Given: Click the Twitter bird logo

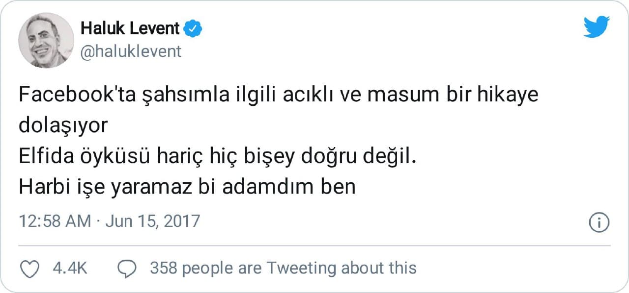Looking at the screenshot, I should 597,27.
